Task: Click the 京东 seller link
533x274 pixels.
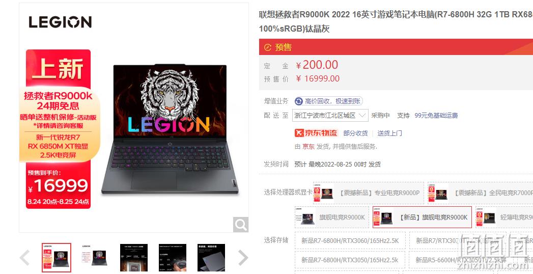Action: pyautogui.click(x=308, y=147)
